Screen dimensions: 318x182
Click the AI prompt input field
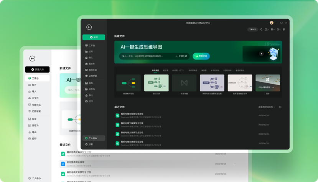[x=146, y=56]
